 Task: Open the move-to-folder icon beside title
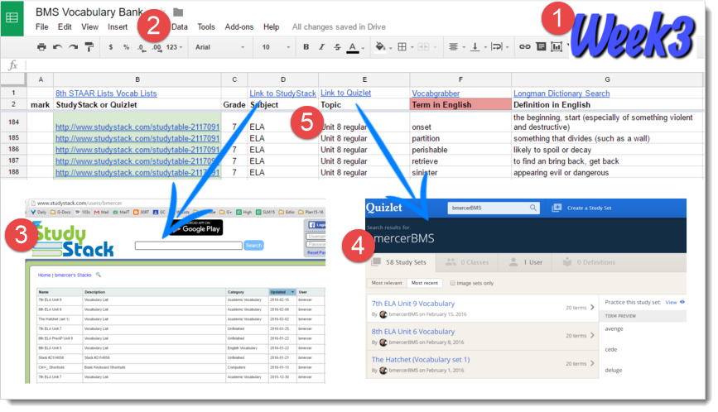pos(178,12)
